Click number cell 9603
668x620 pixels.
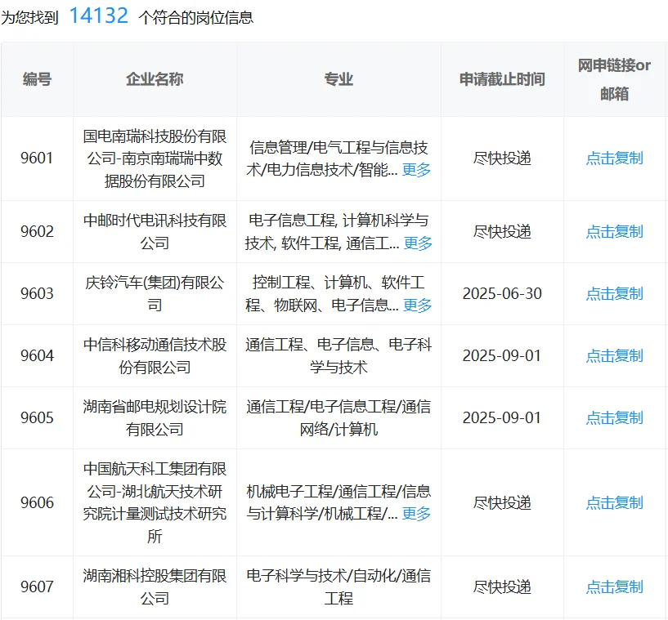pyautogui.click(x=37, y=294)
